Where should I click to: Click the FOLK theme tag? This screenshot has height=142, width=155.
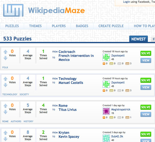pos(5,67)
